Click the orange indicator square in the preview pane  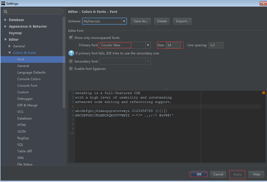(x=264, y=92)
